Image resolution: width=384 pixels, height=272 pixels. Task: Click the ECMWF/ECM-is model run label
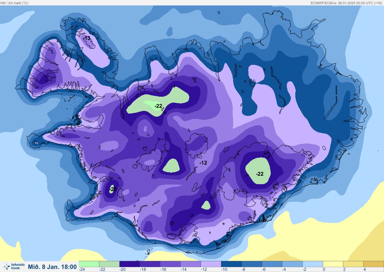coord(346,3)
